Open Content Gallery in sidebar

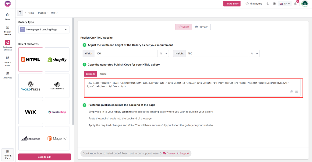tap(8, 30)
